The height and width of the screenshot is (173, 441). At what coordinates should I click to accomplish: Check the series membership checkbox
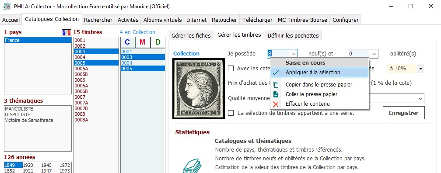(x=231, y=113)
